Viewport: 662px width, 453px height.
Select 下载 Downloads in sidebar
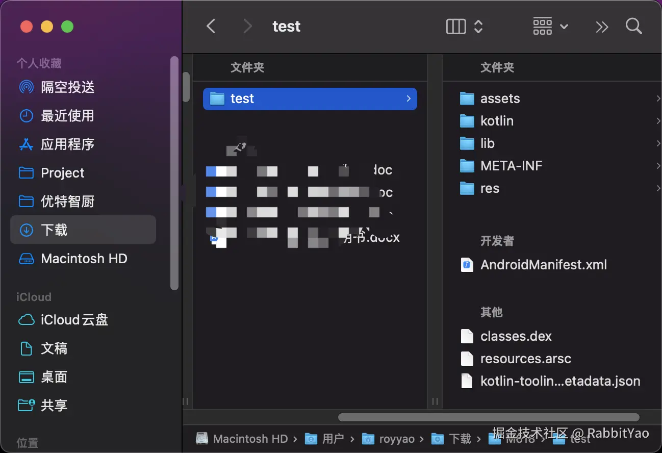coord(83,230)
